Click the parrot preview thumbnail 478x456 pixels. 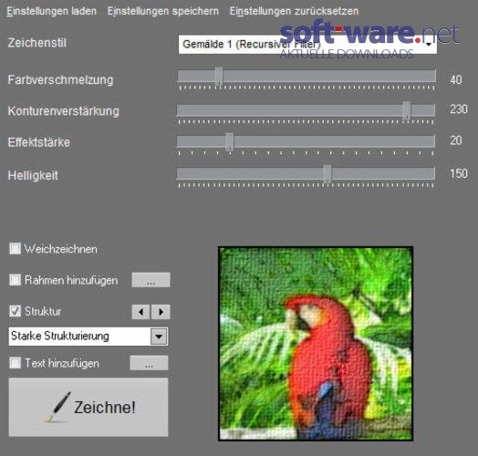click(x=316, y=344)
